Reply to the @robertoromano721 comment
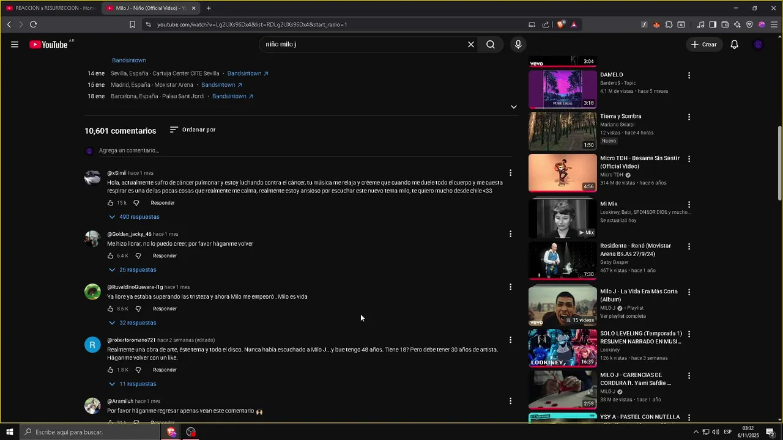Viewport: 783px width, 440px height. pyautogui.click(x=165, y=370)
